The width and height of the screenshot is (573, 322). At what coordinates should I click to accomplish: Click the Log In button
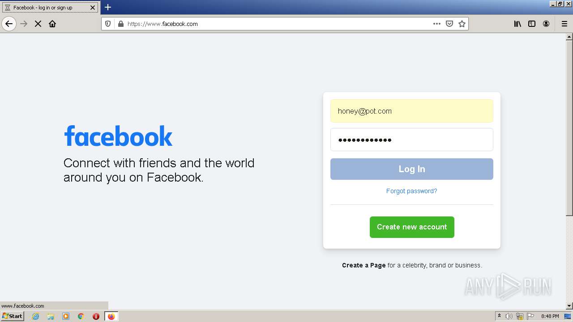pos(411,169)
